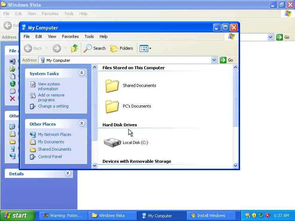Open the Help menu in My Computer

pyautogui.click(x=104, y=36)
